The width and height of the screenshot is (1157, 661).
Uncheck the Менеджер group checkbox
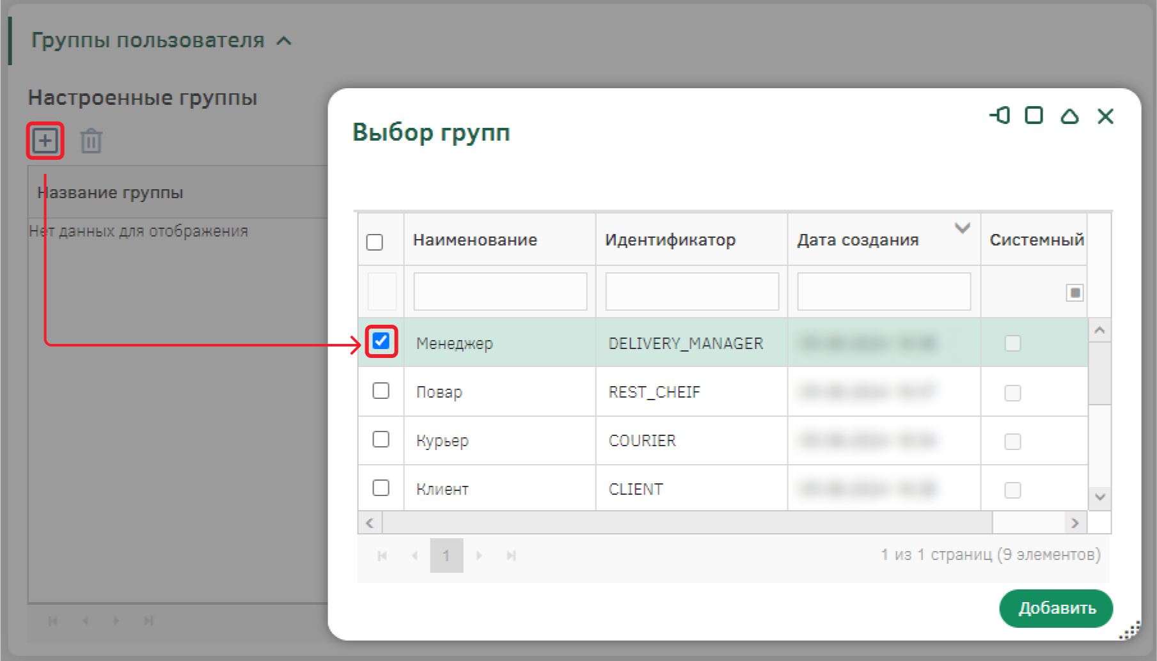(381, 341)
